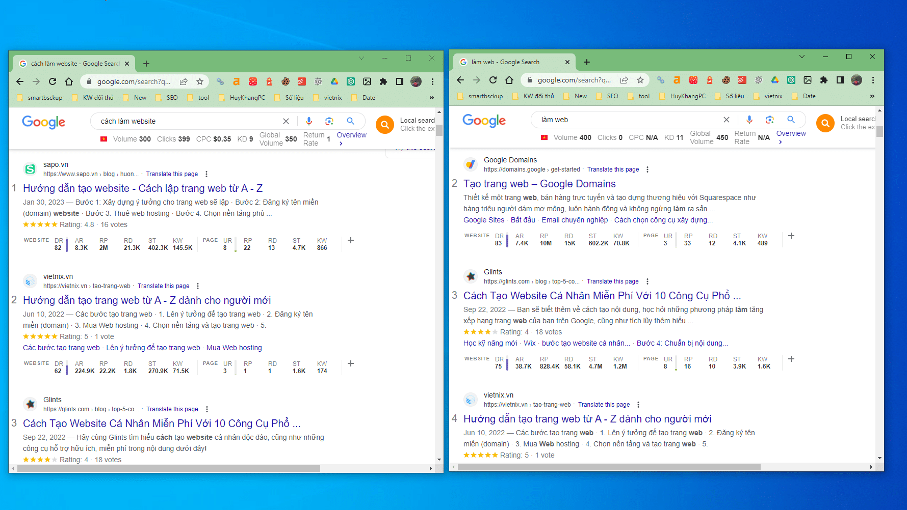Click horizontal scrollbar in left window

[x=168, y=468]
